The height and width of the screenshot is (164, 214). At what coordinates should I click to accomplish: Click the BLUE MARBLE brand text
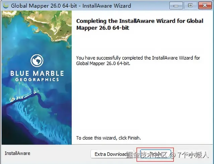click(37, 73)
